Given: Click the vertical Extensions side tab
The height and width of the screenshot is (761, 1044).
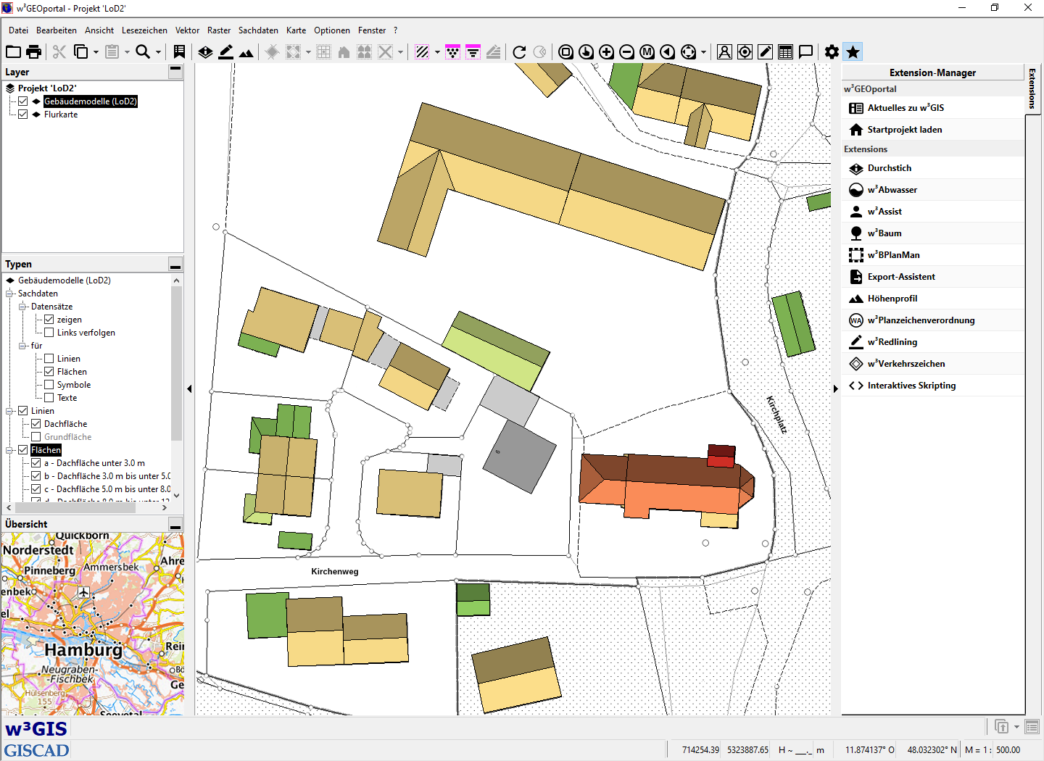Looking at the screenshot, I should pos(1032,88).
